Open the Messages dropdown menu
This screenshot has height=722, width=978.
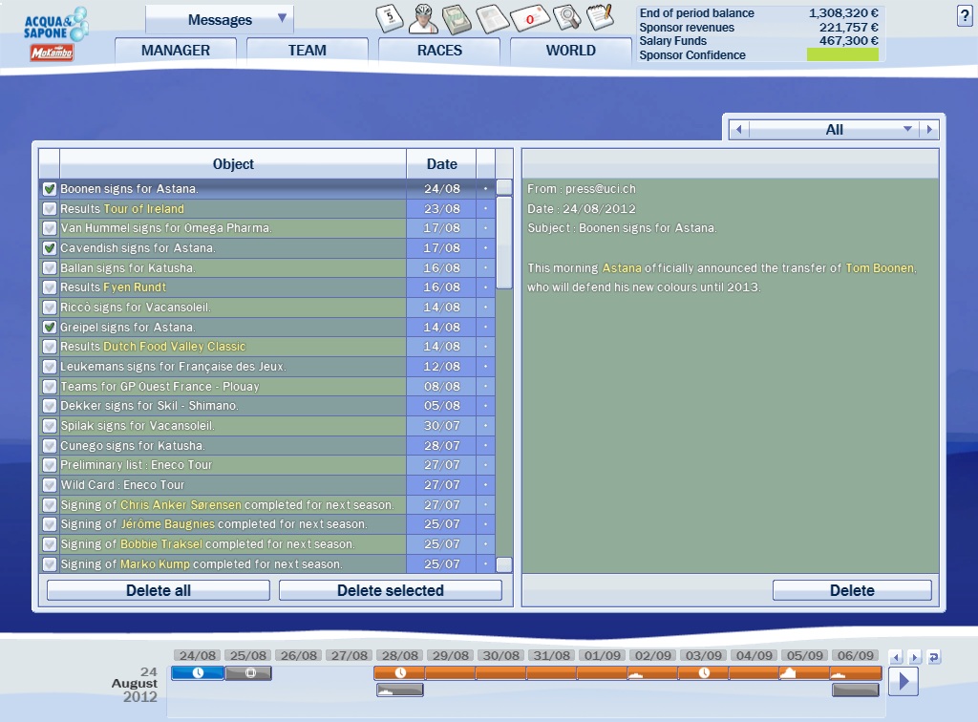click(x=221, y=19)
